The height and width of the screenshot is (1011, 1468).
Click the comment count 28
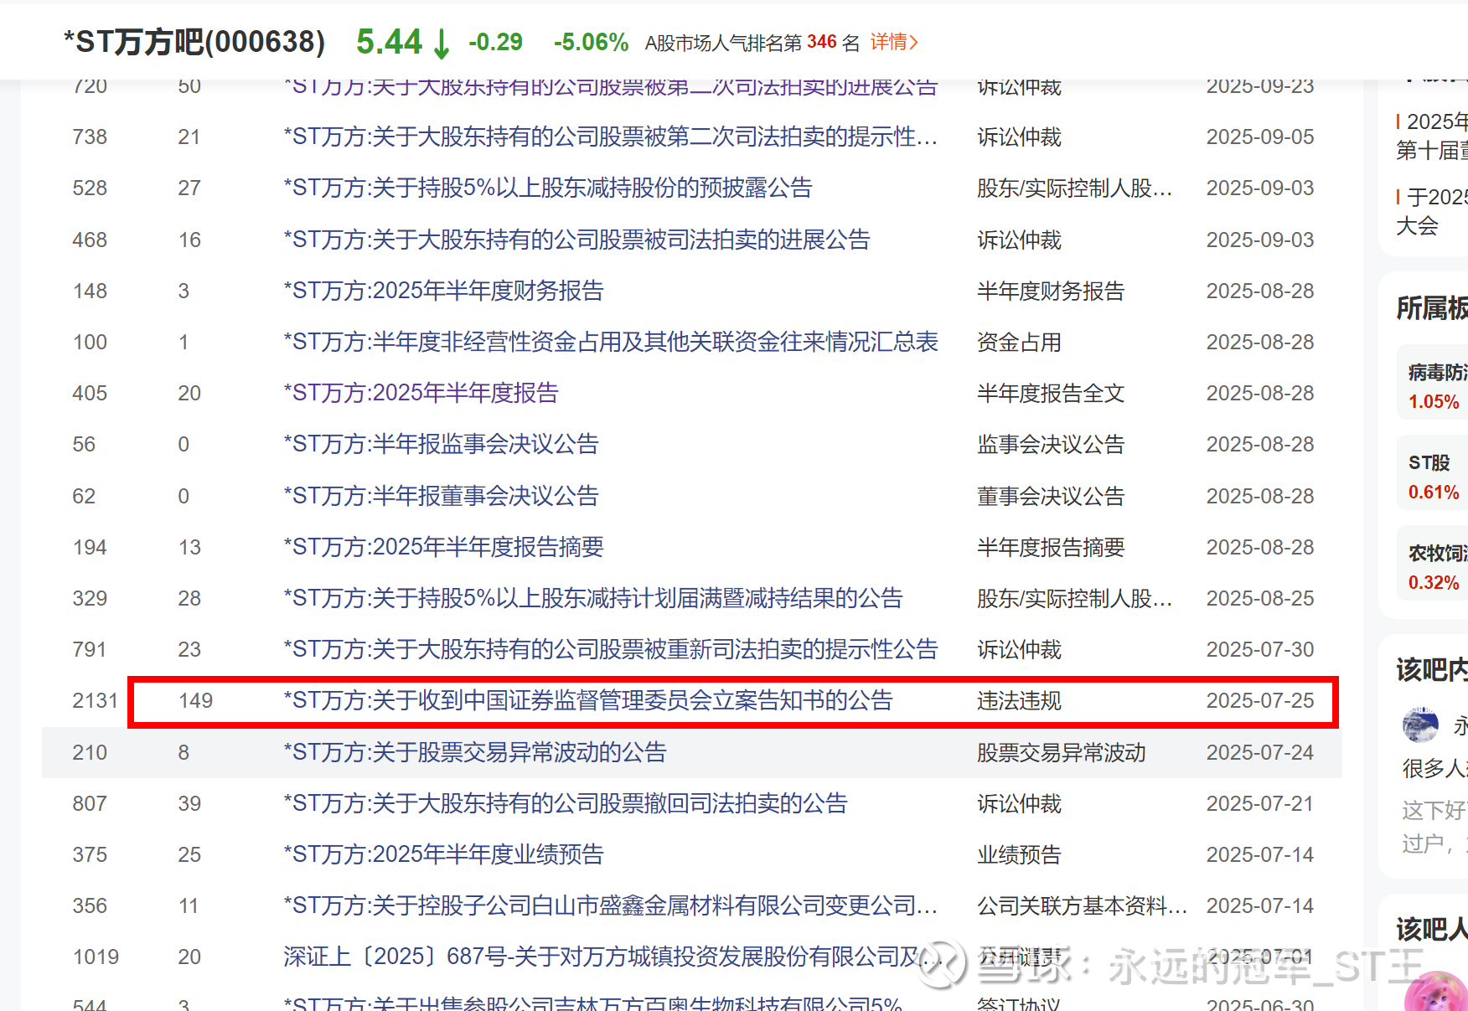[x=189, y=598]
